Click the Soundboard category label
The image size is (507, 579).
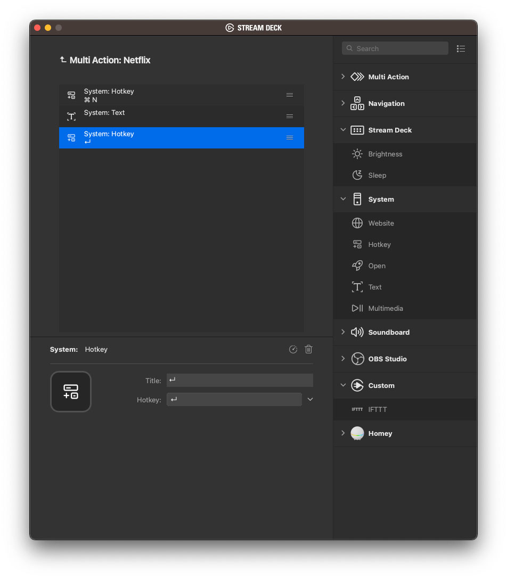389,332
